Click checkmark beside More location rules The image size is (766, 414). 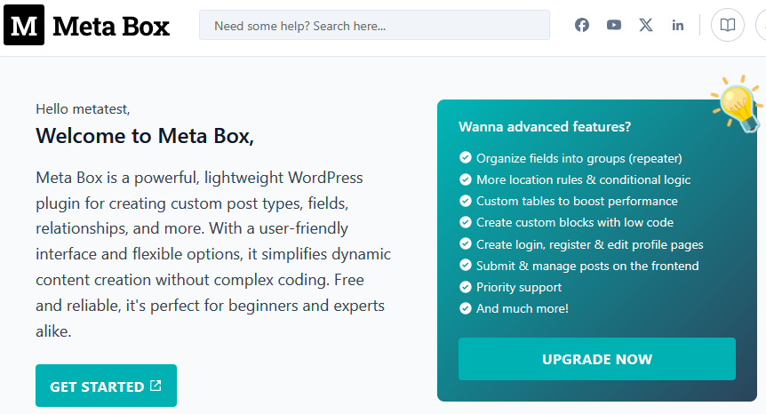465,179
